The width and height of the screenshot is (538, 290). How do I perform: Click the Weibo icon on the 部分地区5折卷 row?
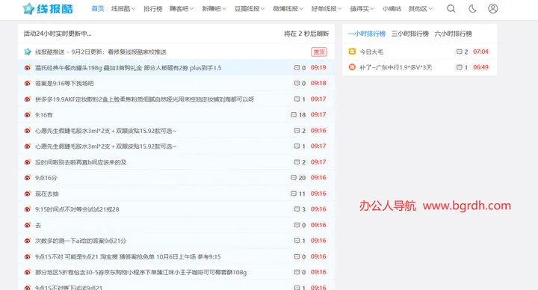click(28, 272)
